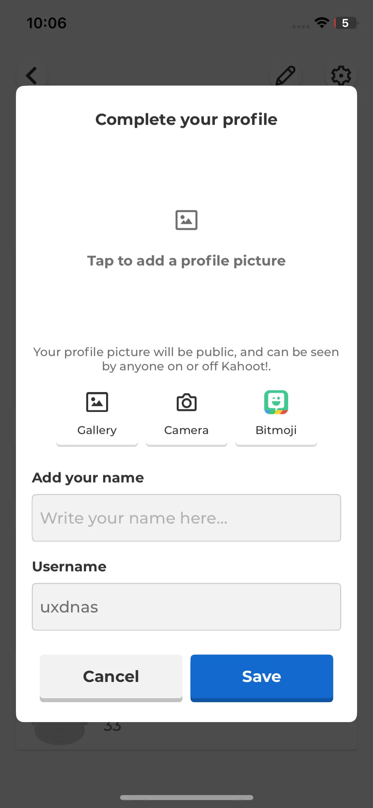Tap the home indicator bar
The image size is (373, 808).
click(x=186, y=797)
